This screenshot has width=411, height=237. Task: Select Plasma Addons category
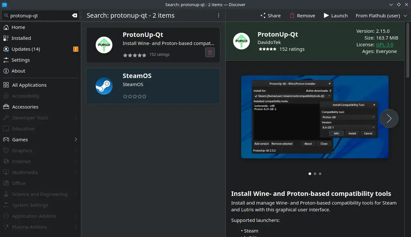click(x=40, y=227)
